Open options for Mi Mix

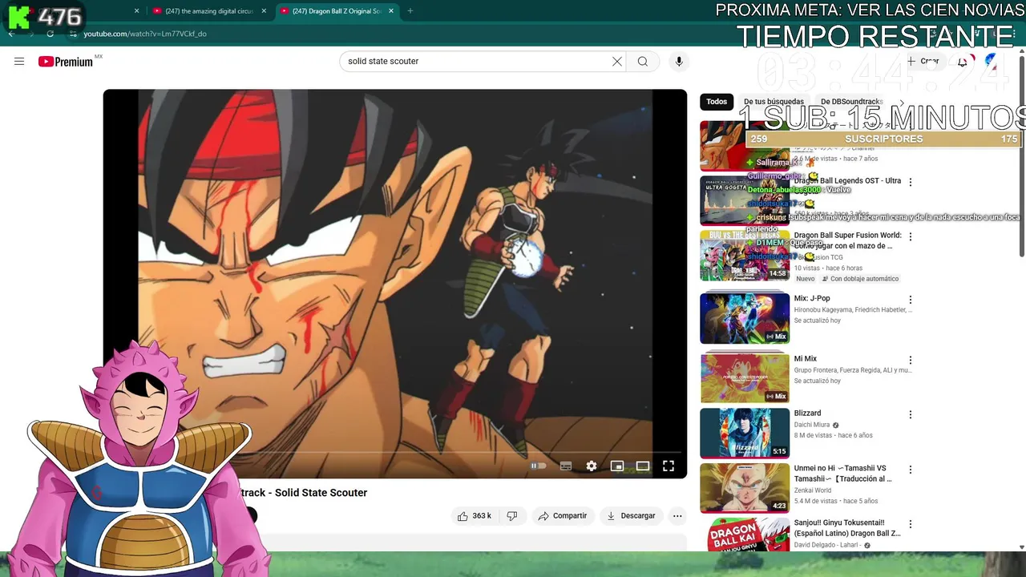click(x=910, y=360)
